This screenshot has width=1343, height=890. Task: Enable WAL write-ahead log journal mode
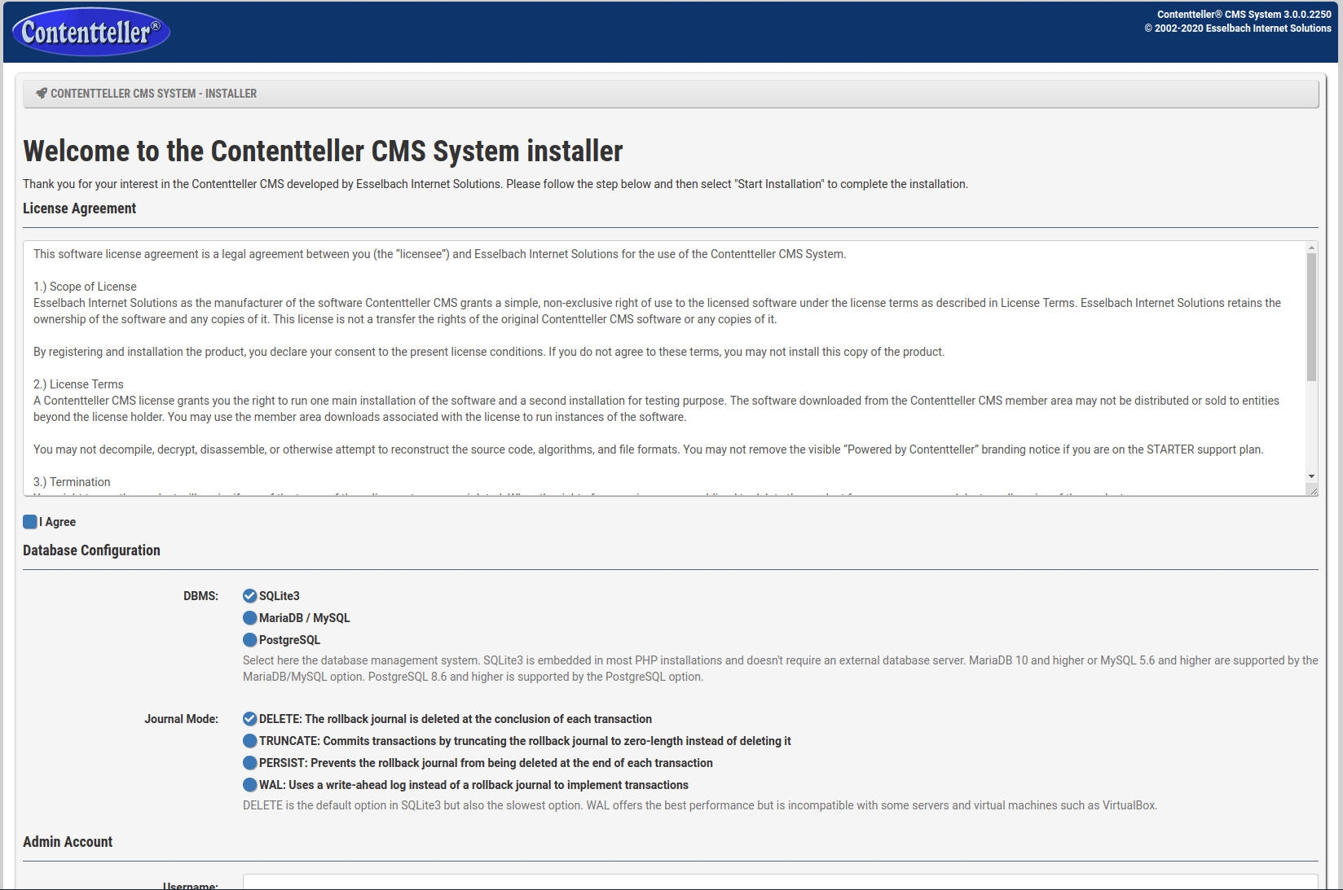pyautogui.click(x=250, y=785)
